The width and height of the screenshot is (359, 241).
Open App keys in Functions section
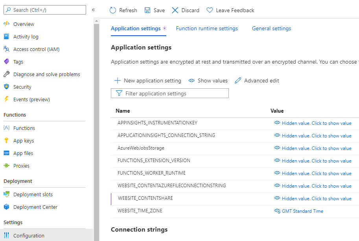(24, 141)
